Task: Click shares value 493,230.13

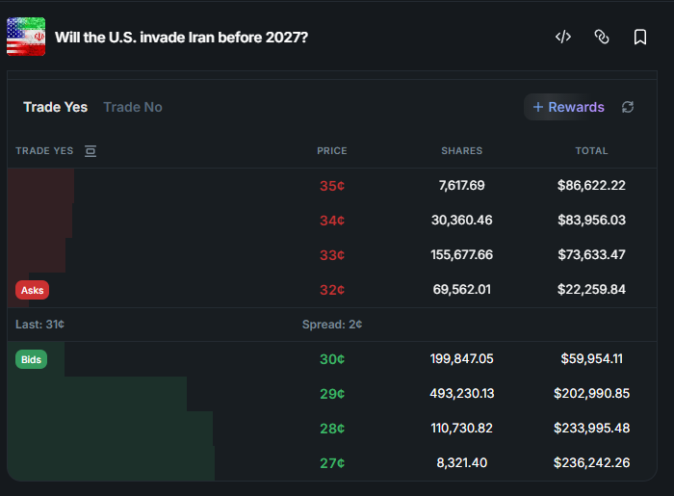Action: (x=461, y=393)
